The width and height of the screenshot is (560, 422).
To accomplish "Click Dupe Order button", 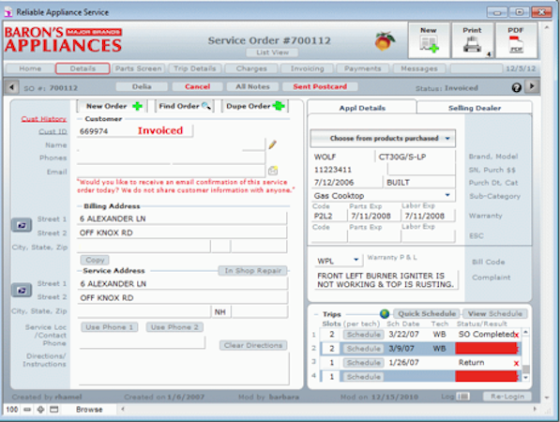I will pos(254,106).
